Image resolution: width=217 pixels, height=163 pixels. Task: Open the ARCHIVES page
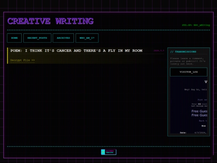(63, 38)
